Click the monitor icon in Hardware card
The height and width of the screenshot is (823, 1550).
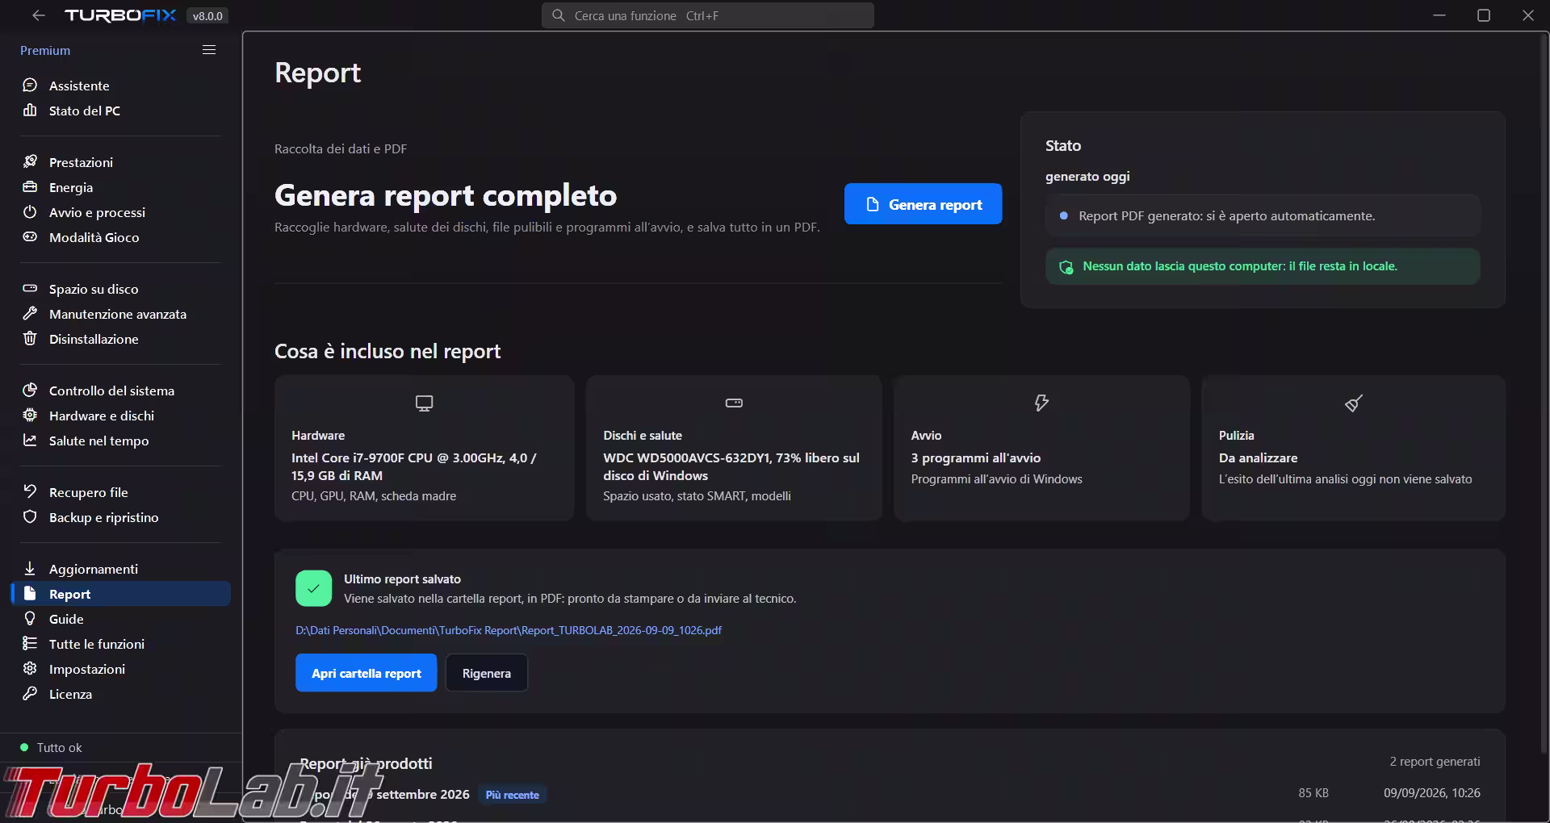[424, 403]
